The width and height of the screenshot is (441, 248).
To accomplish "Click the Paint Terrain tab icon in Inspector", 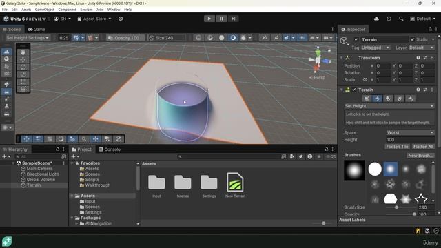I will click(377, 99).
